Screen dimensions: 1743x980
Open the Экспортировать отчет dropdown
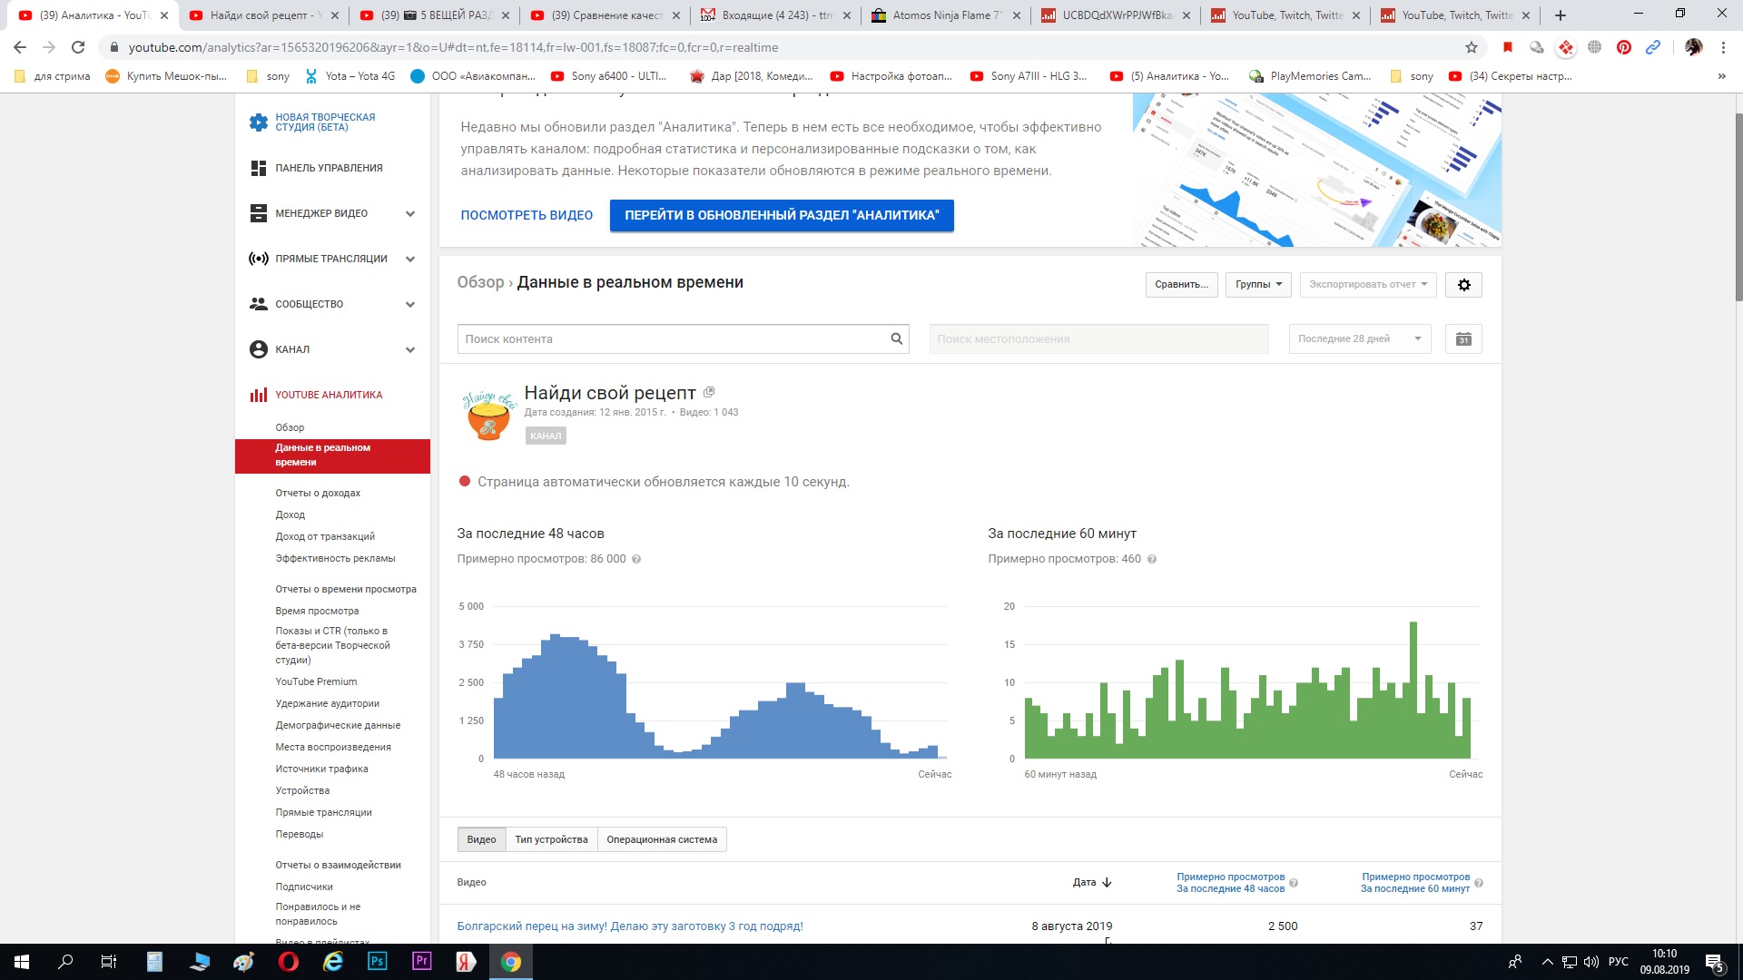click(1368, 285)
